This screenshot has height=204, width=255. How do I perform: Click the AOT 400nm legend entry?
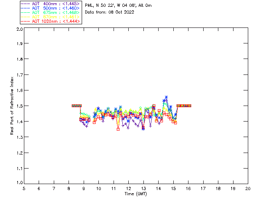pos(50,4)
